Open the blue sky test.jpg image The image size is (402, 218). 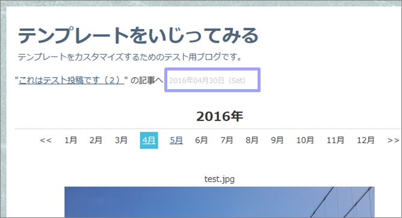220,202
